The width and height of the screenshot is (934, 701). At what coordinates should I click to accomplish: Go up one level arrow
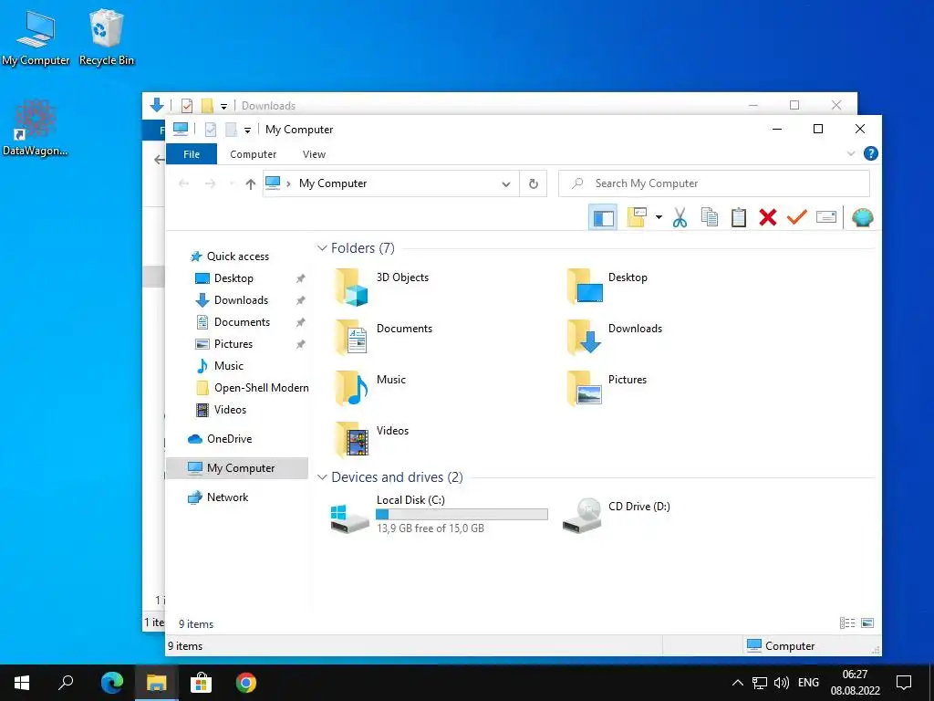(250, 184)
